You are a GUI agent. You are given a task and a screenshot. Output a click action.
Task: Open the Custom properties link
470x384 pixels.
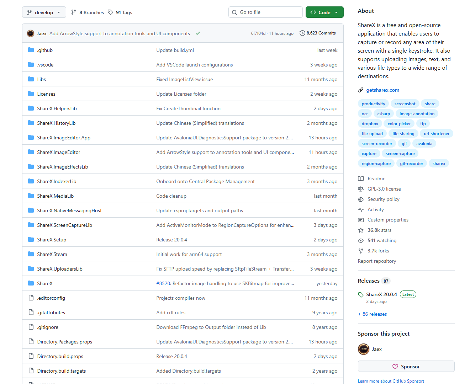point(388,220)
